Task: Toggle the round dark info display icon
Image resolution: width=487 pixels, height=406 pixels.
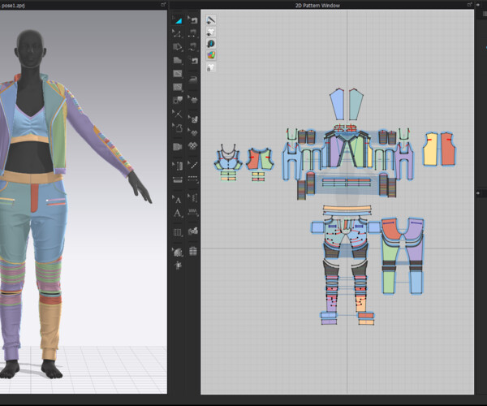Action: point(210,44)
